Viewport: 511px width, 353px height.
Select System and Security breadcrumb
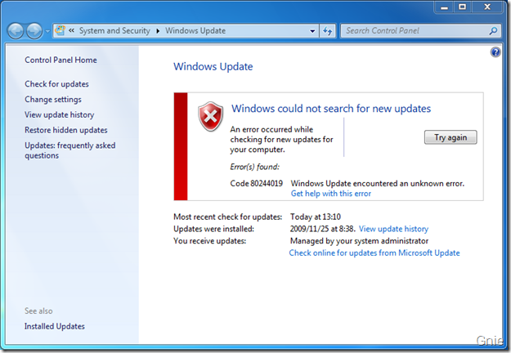tap(114, 30)
